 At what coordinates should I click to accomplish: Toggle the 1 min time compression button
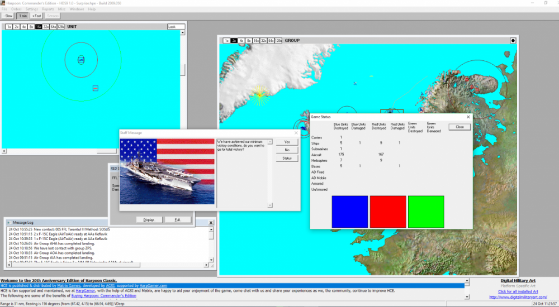coord(22,16)
